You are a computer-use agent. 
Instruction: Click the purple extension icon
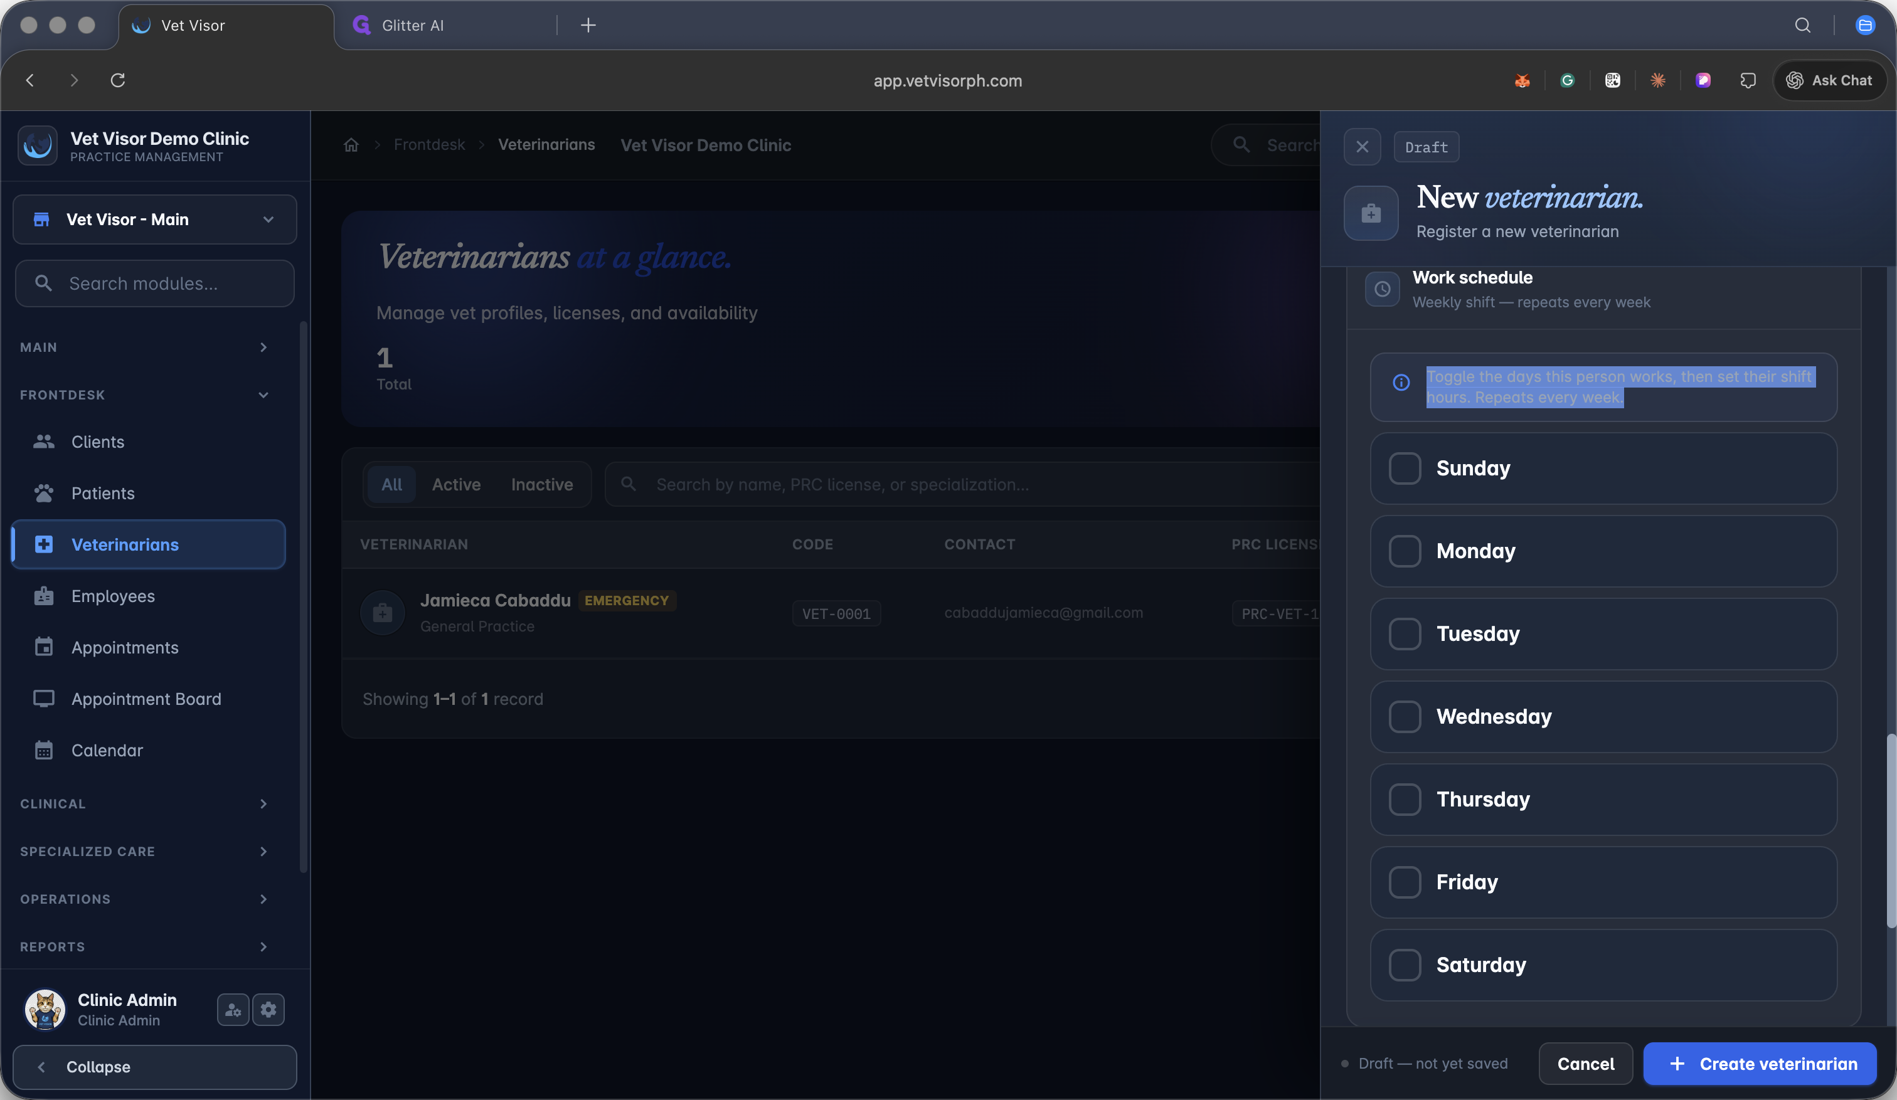1703,80
